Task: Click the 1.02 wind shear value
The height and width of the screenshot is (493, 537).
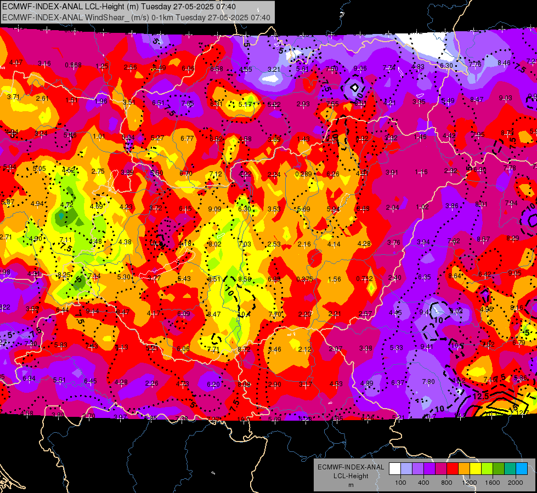Action: click(x=422, y=207)
